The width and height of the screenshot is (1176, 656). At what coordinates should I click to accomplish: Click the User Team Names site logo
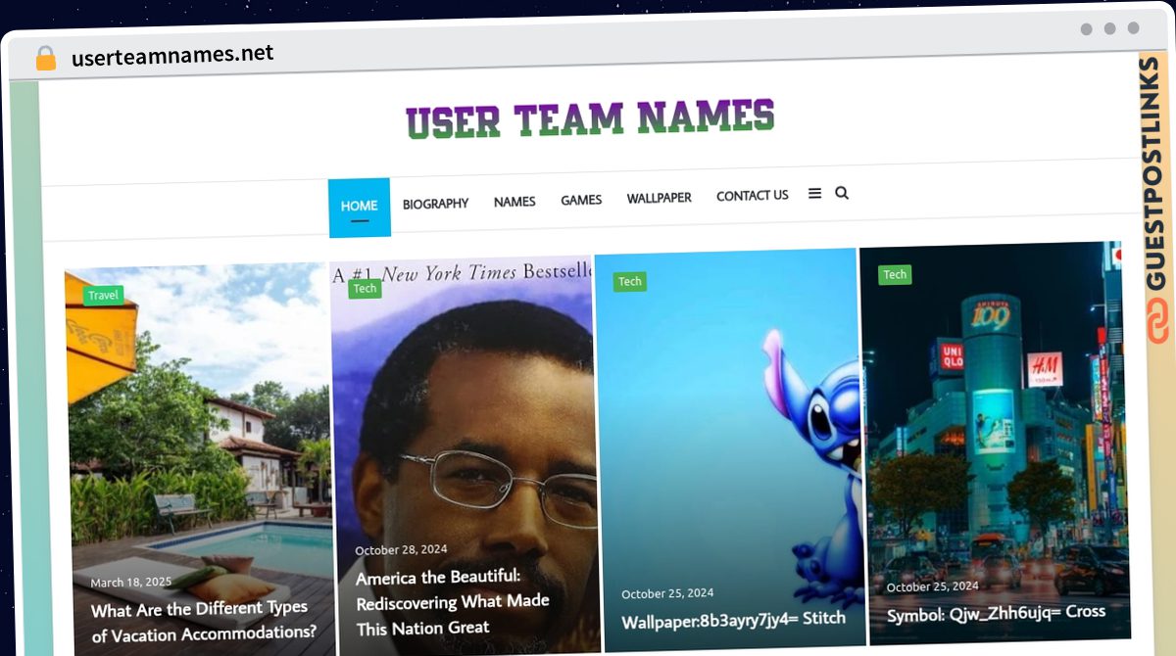590,119
